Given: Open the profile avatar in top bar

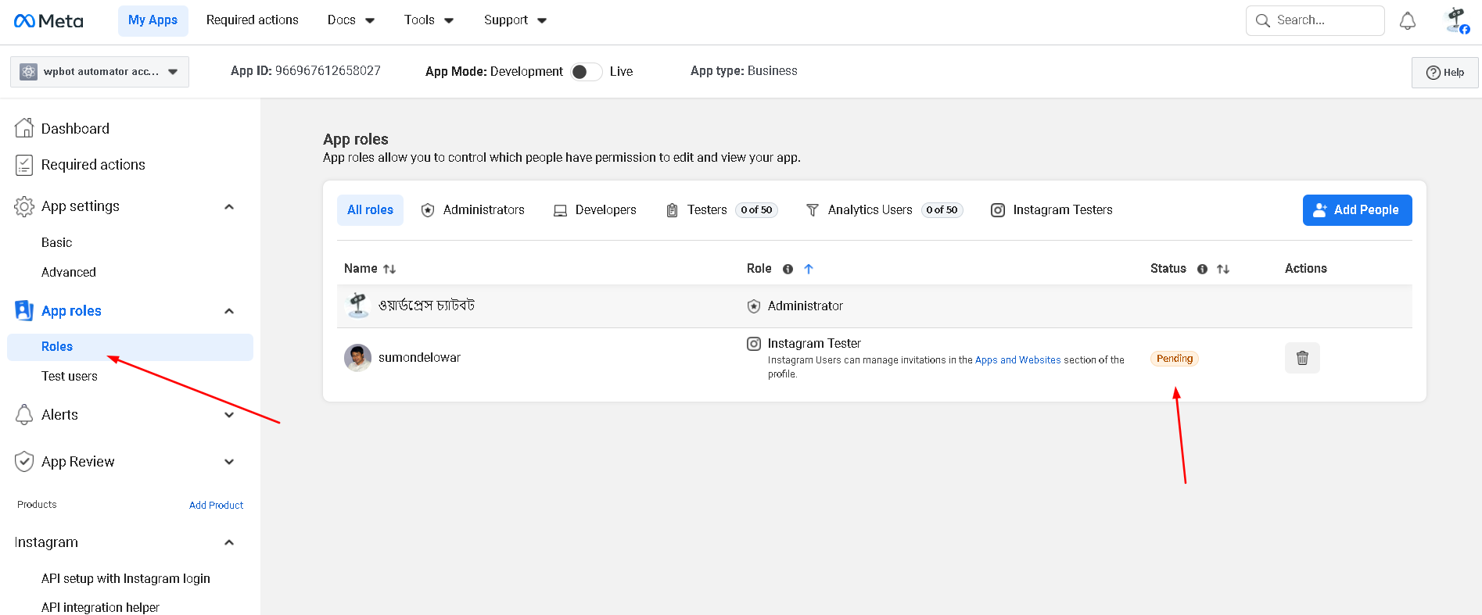Looking at the screenshot, I should (1455, 21).
